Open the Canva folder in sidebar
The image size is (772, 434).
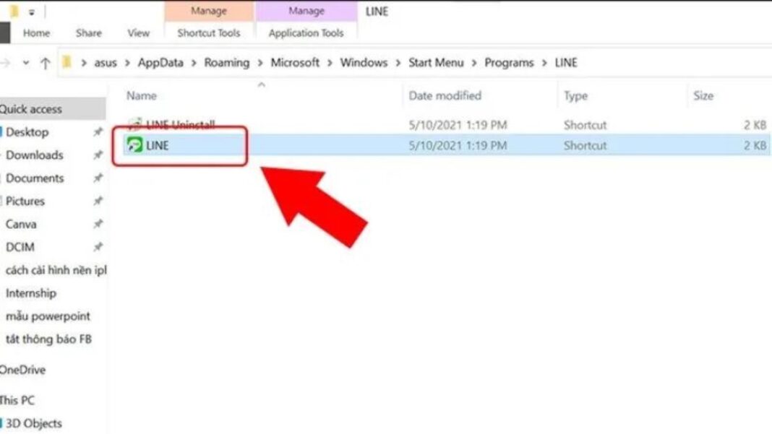[x=21, y=224]
